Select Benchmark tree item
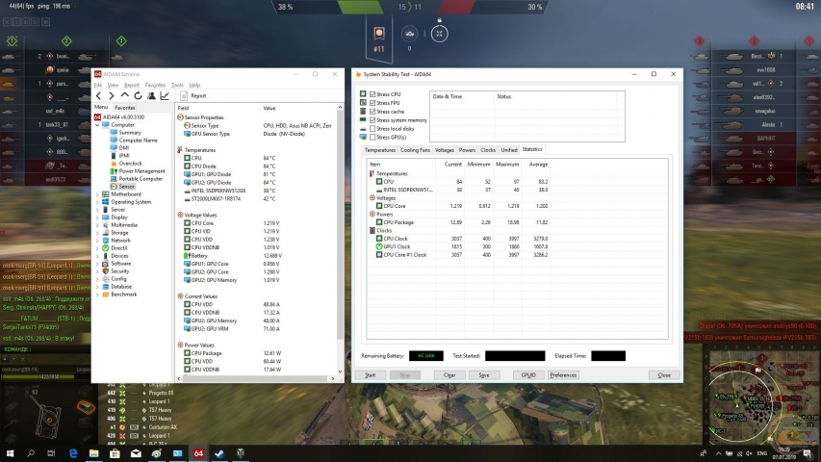 click(x=123, y=295)
